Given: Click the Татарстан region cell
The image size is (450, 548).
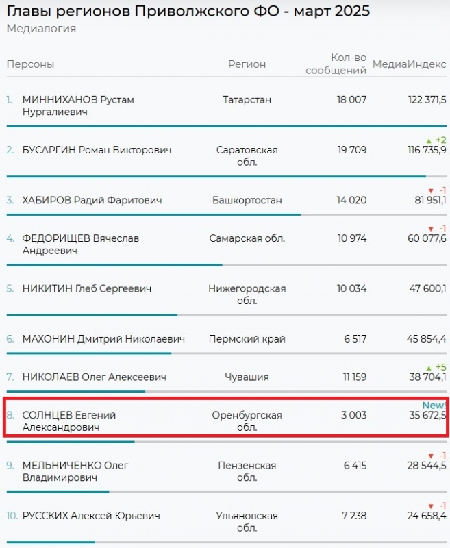Looking at the screenshot, I should pyautogui.click(x=247, y=100).
